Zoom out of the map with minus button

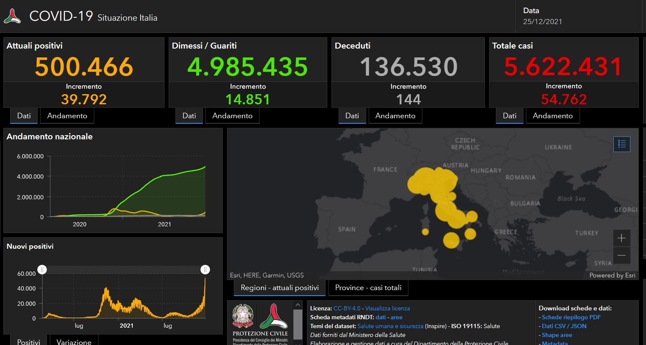(x=621, y=255)
